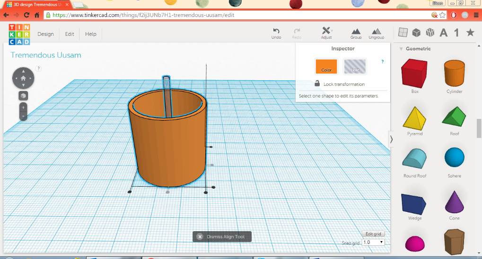Open the Design menu
482x259 pixels.
45,34
